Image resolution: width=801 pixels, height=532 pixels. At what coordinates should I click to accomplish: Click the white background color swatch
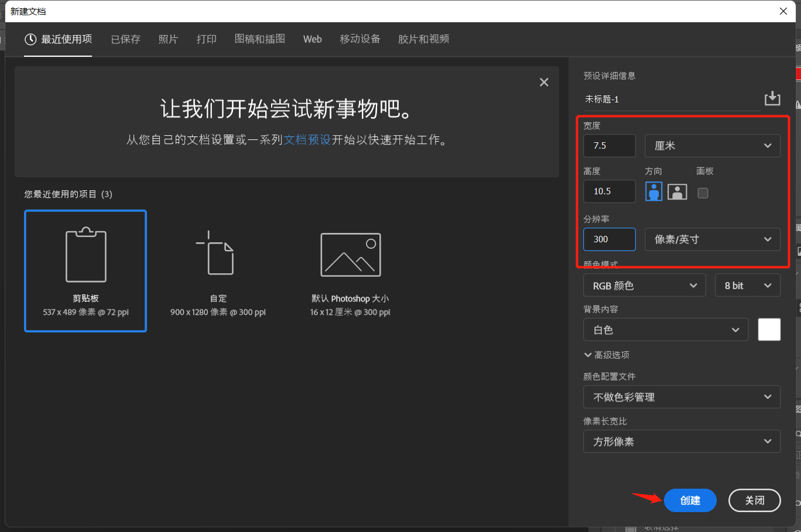pos(769,330)
